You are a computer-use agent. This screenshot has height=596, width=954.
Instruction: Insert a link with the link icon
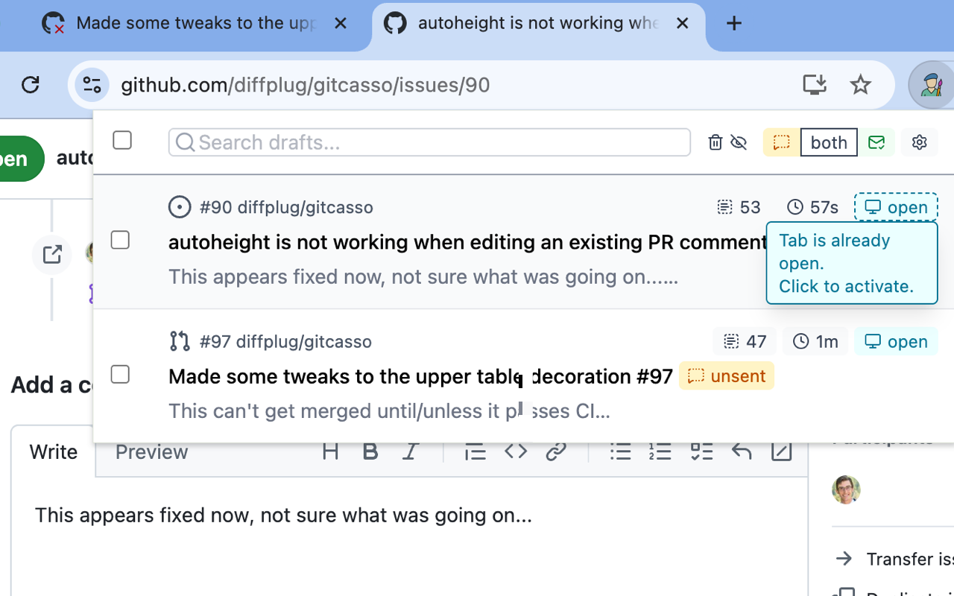(556, 451)
